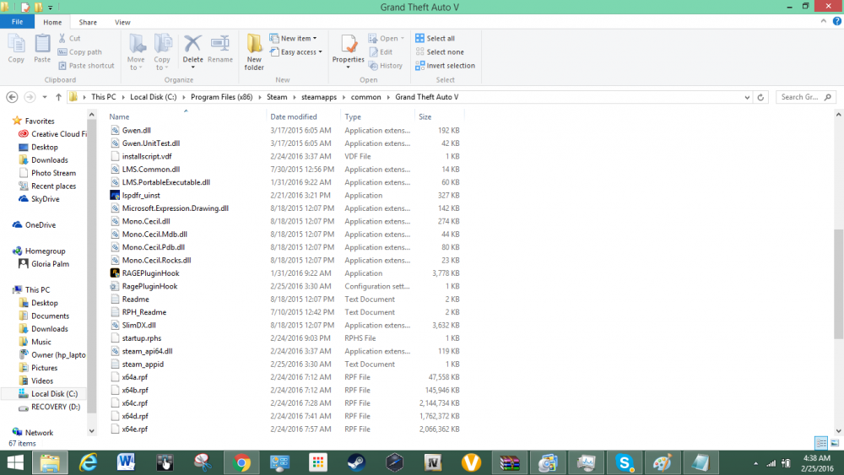Click the Edit button in Open group
This screenshot has width=844, height=475.
(x=381, y=52)
